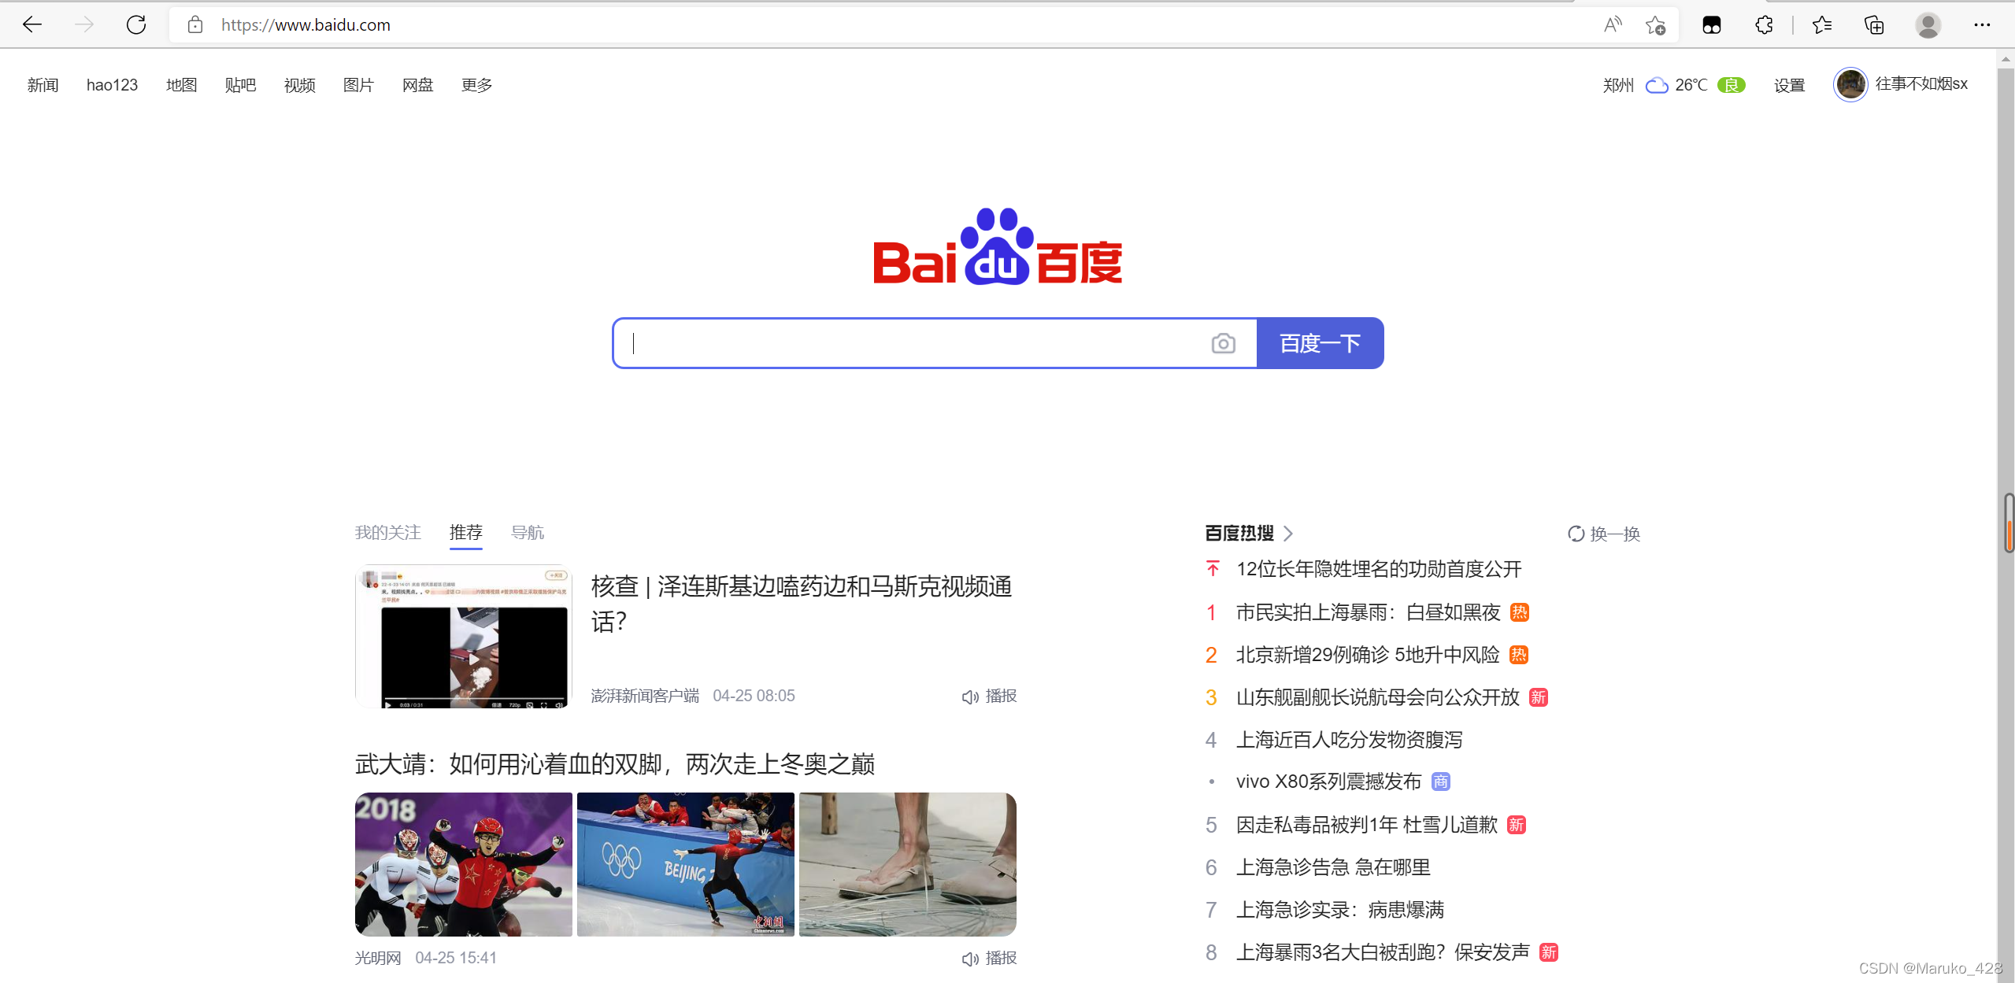Click the cloudy weather icon
Viewport: 2015px width, 983px height.
pyautogui.click(x=1657, y=85)
